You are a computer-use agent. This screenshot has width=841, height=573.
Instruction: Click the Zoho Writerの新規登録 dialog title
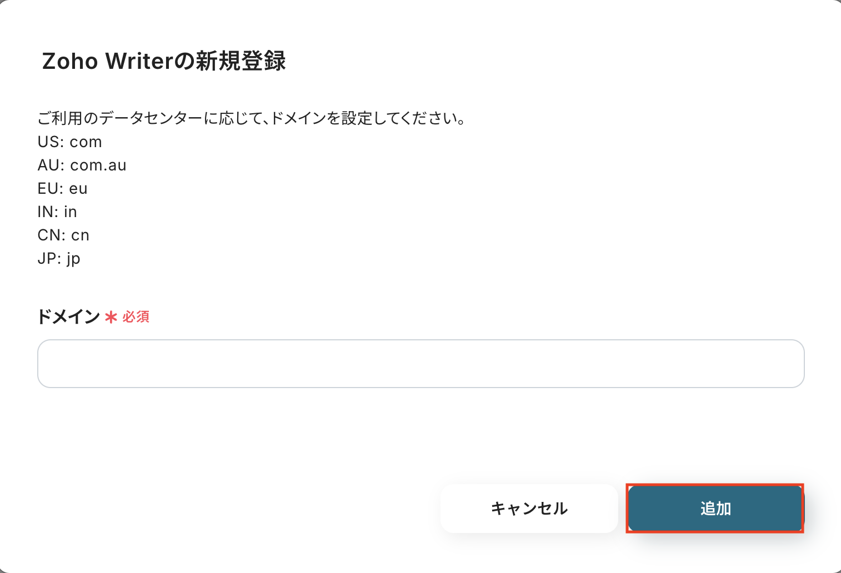(x=164, y=61)
